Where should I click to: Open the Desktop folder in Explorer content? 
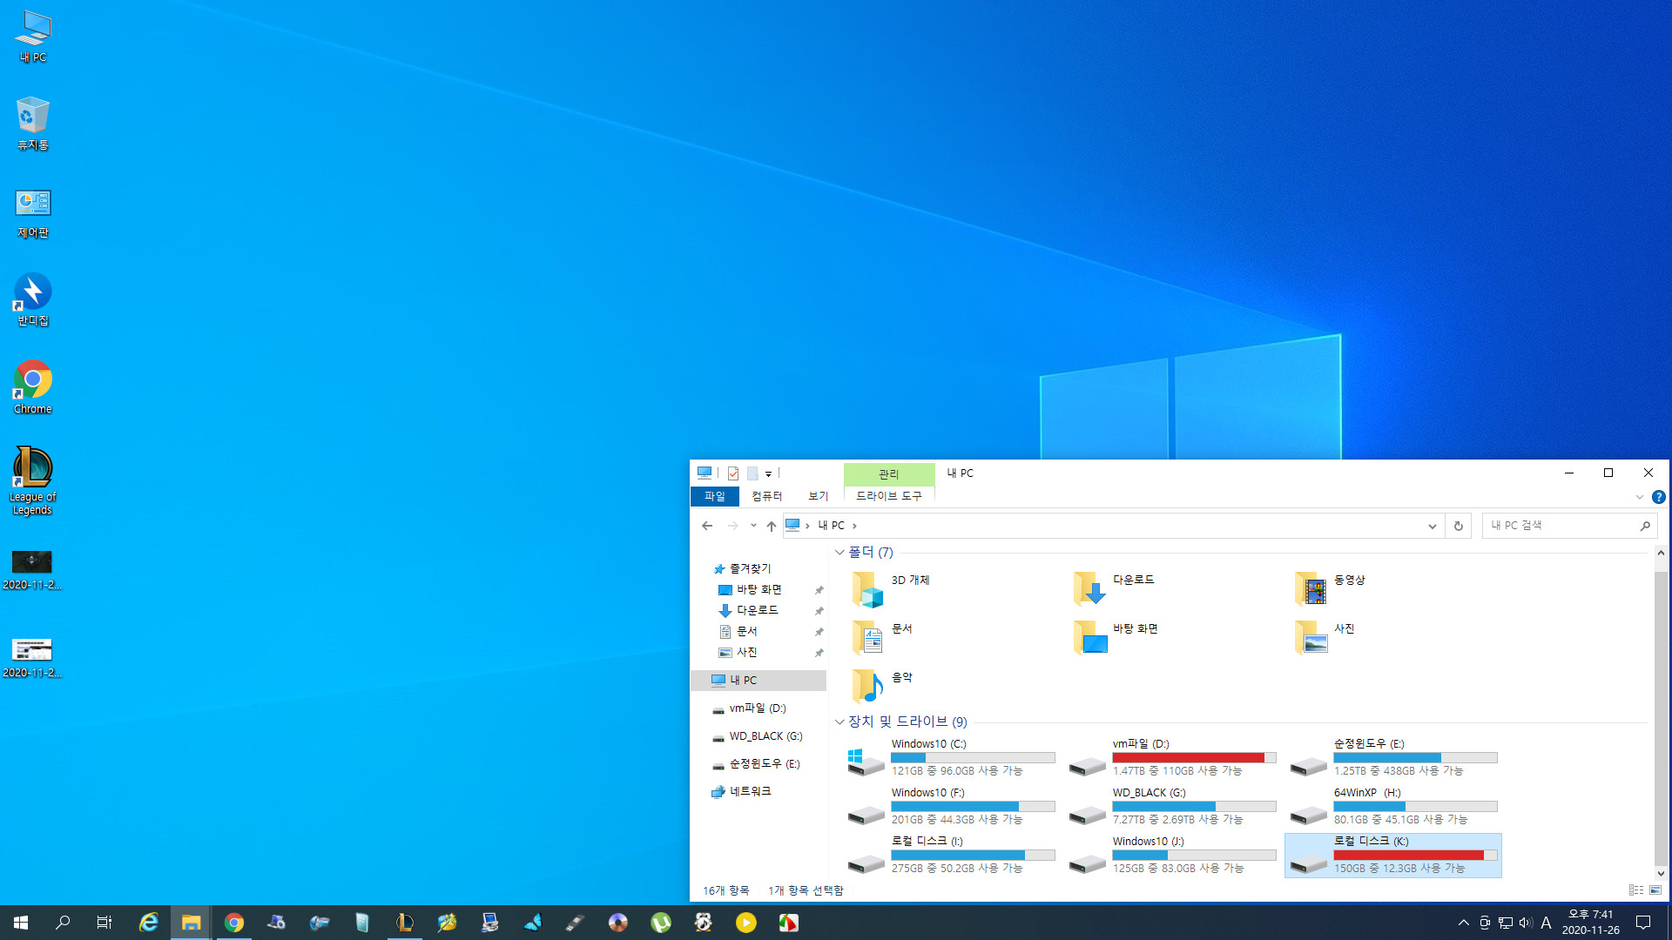point(1116,638)
